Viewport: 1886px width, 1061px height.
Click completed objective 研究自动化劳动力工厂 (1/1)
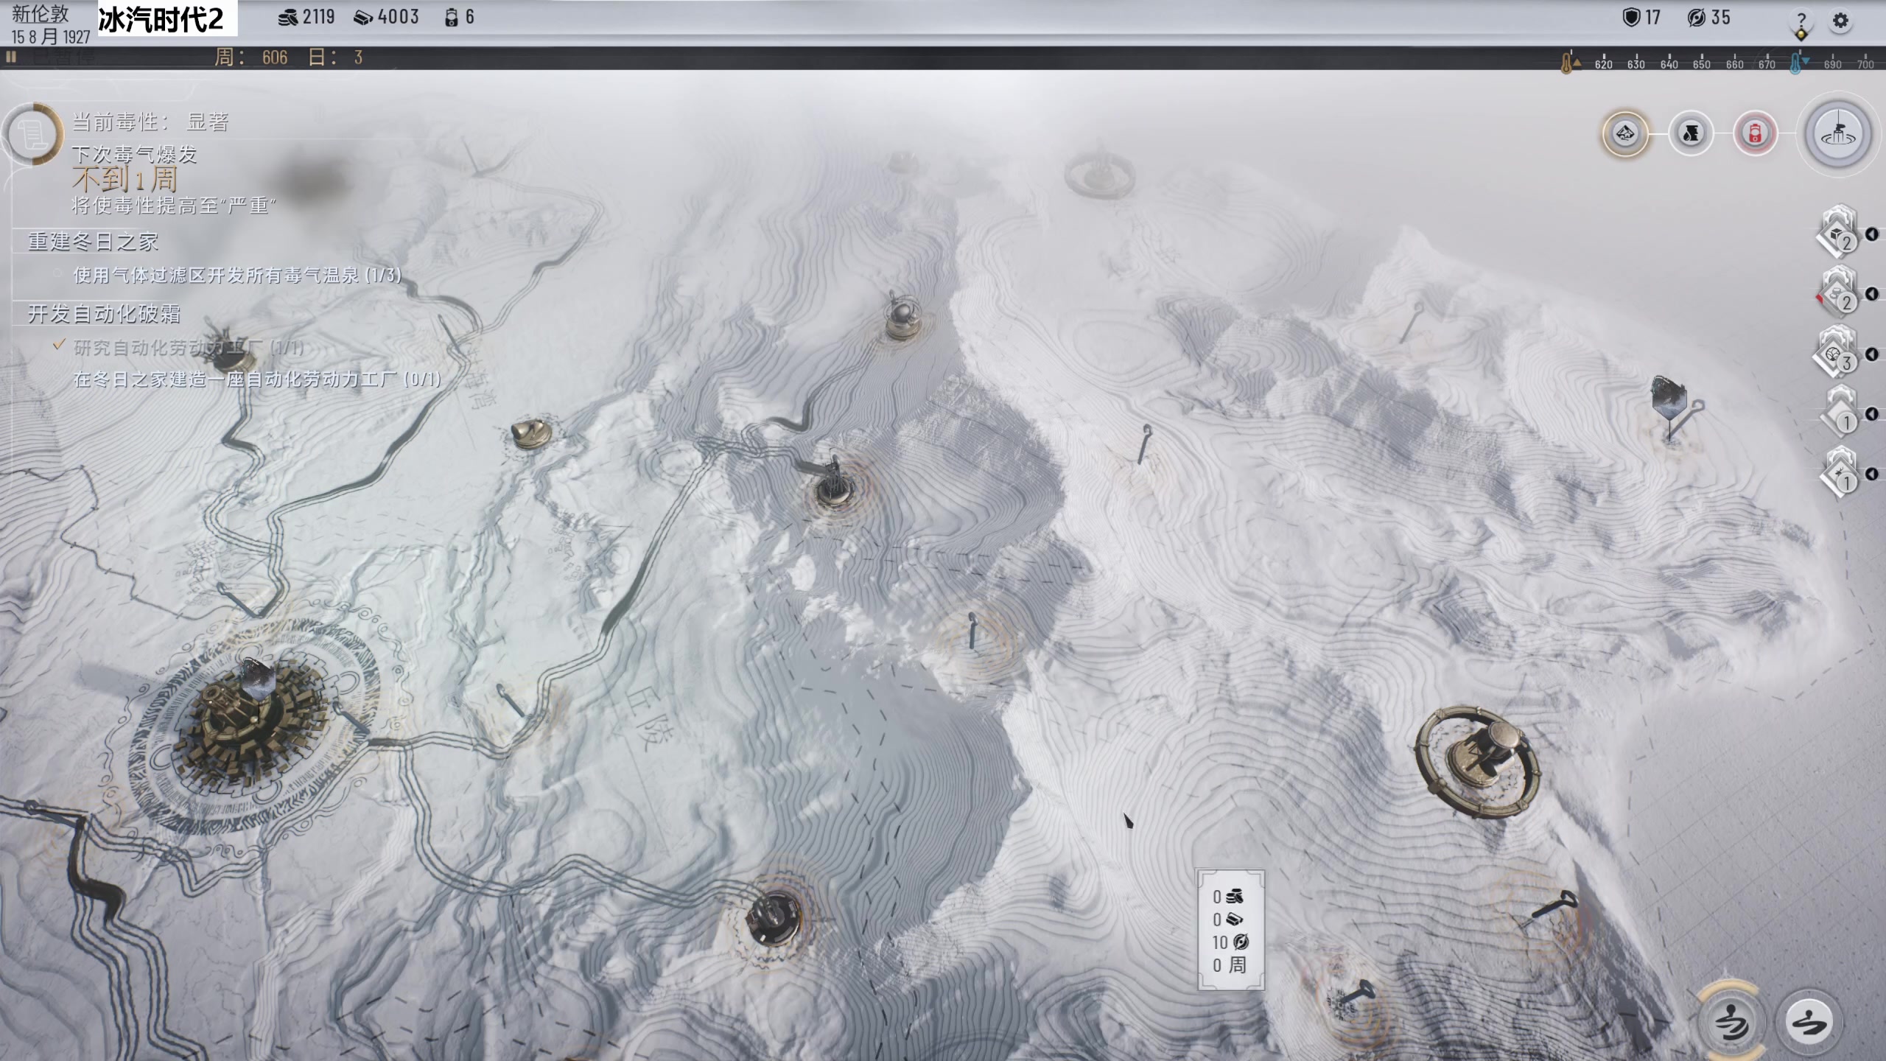(x=188, y=348)
